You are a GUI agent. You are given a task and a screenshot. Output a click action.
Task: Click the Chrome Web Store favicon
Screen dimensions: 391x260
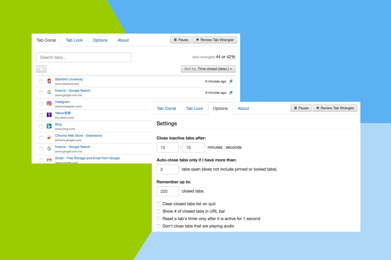pyautogui.click(x=49, y=137)
